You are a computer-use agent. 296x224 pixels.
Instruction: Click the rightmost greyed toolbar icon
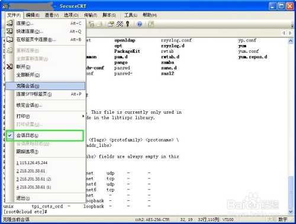pyautogui.click(x=151, y=24)
